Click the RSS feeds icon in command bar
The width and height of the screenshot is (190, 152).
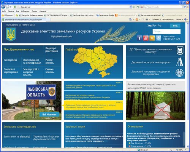137,19
